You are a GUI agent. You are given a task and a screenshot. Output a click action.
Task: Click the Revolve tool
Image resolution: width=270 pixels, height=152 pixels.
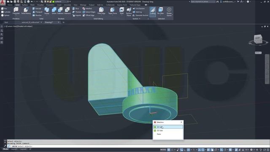37,15
